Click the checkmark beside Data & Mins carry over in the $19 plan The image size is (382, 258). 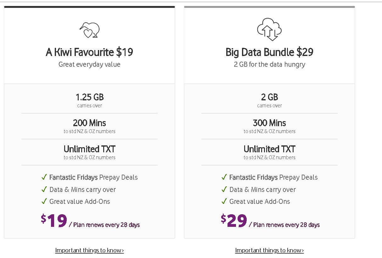44,189
